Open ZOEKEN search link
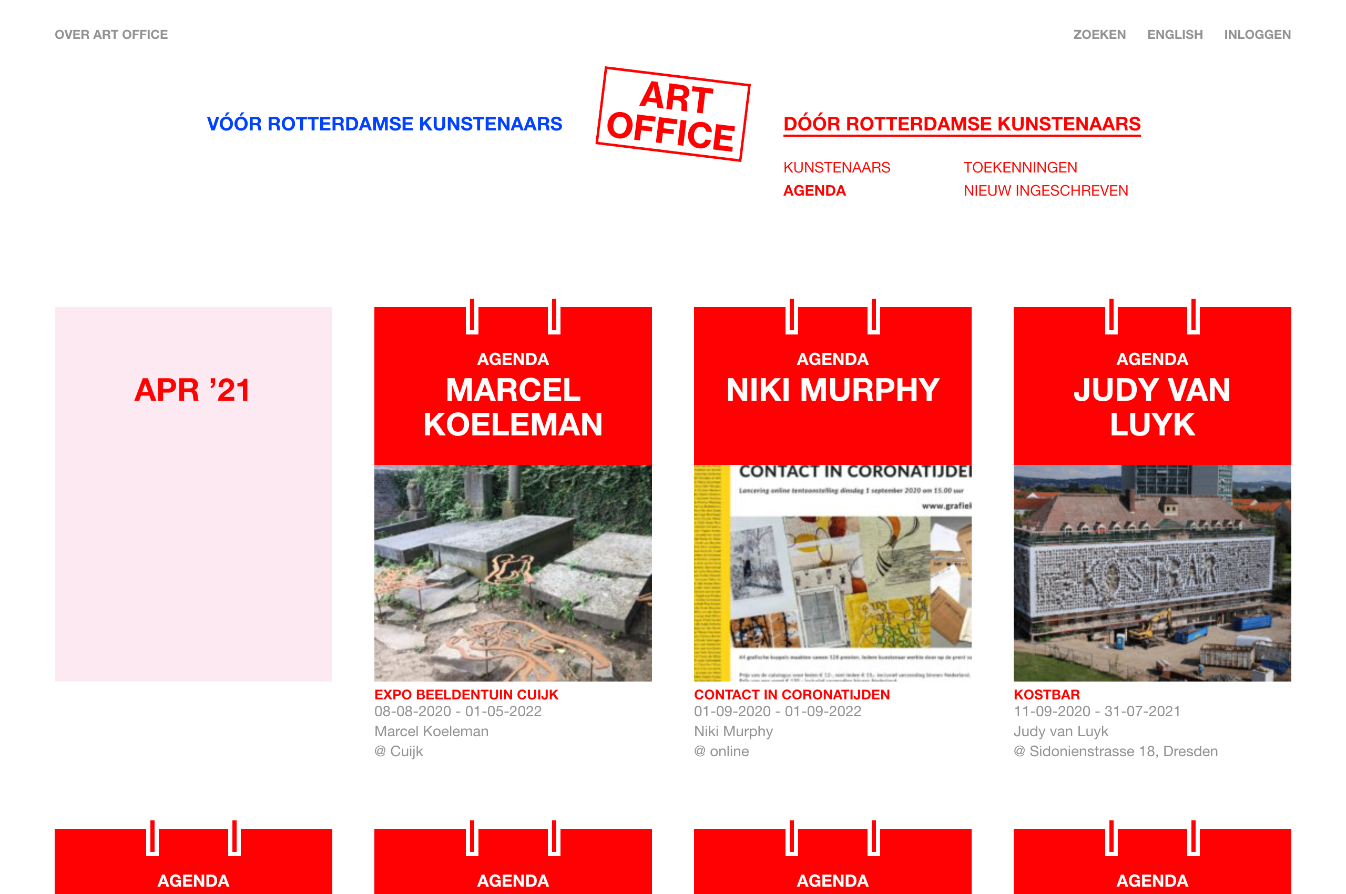This screenshot has height=894, width=1346. coord(1099,35)
